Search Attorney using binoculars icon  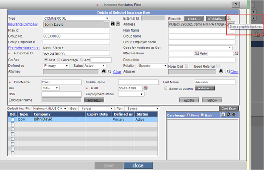coord(104,71)
